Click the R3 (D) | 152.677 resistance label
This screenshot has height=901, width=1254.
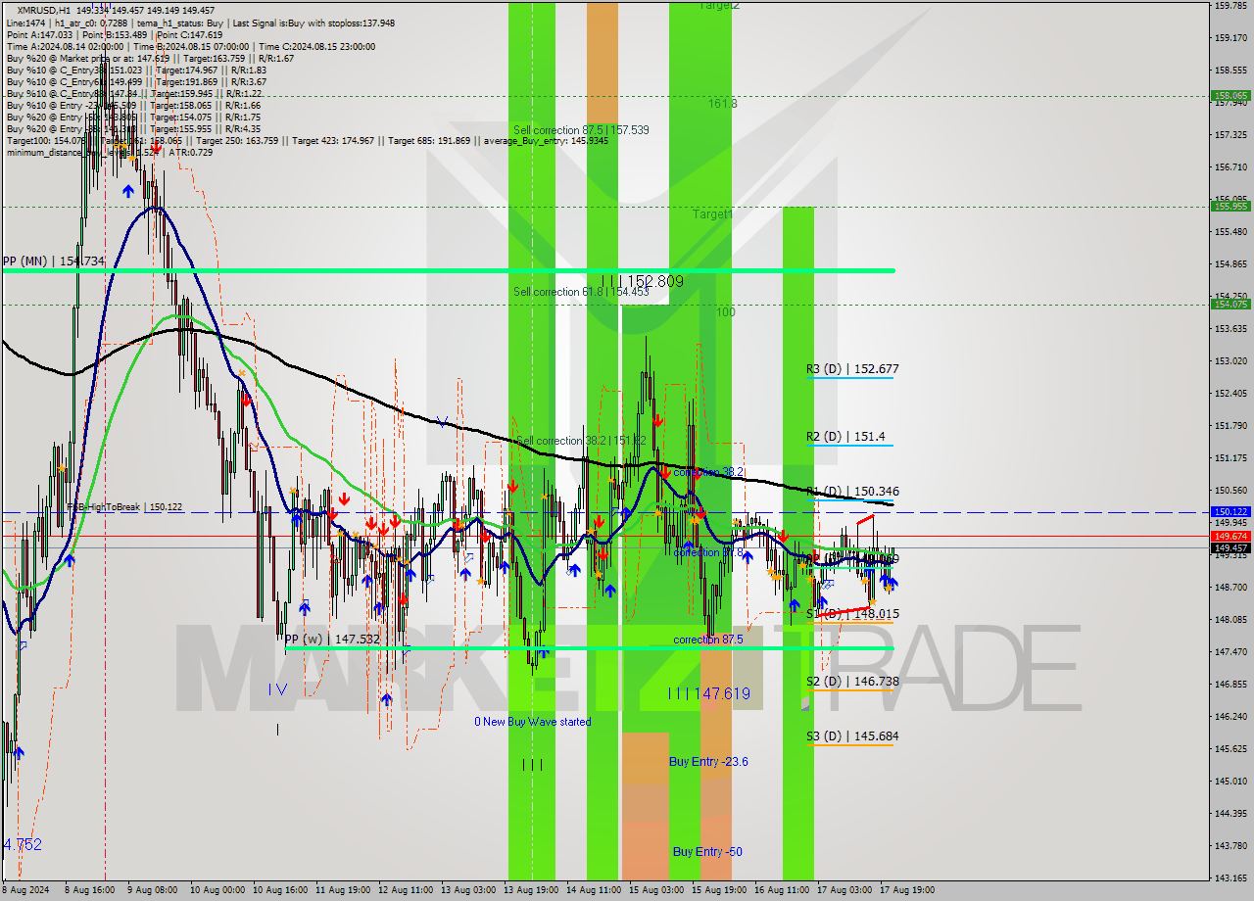[852, 369]
